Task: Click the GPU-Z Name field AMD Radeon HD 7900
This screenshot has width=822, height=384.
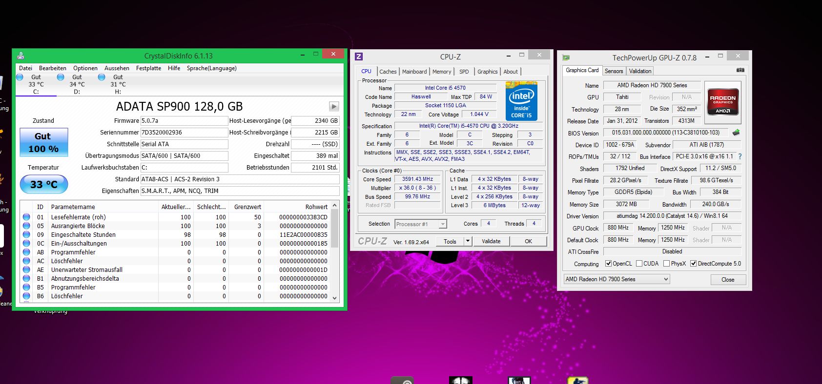Action: 652,85
